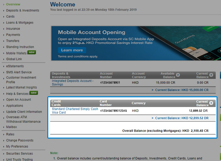Select SMS Alert Service
This screenshot has height=161, width=221.
click(x=19, y=72)
